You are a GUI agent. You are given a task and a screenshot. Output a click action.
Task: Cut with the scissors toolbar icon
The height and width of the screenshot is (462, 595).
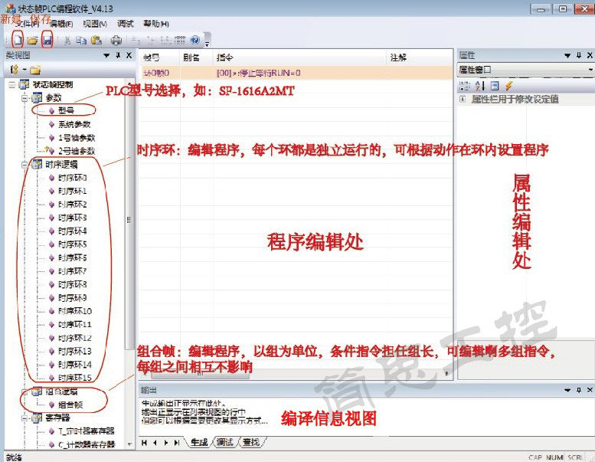pyautogui.click(x=67, y=40)
